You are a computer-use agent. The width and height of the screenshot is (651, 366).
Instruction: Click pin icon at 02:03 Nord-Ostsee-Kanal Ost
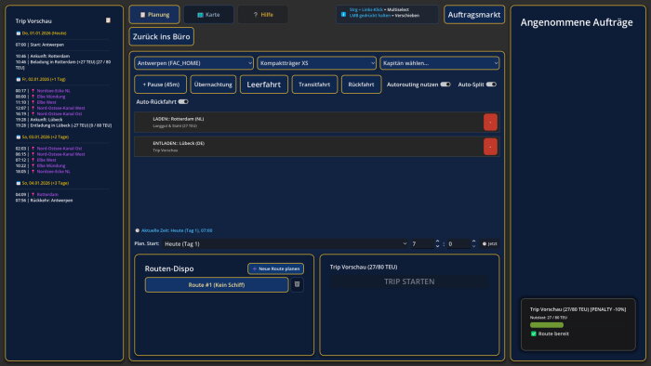pyautogui.click(x=33, y=149)
